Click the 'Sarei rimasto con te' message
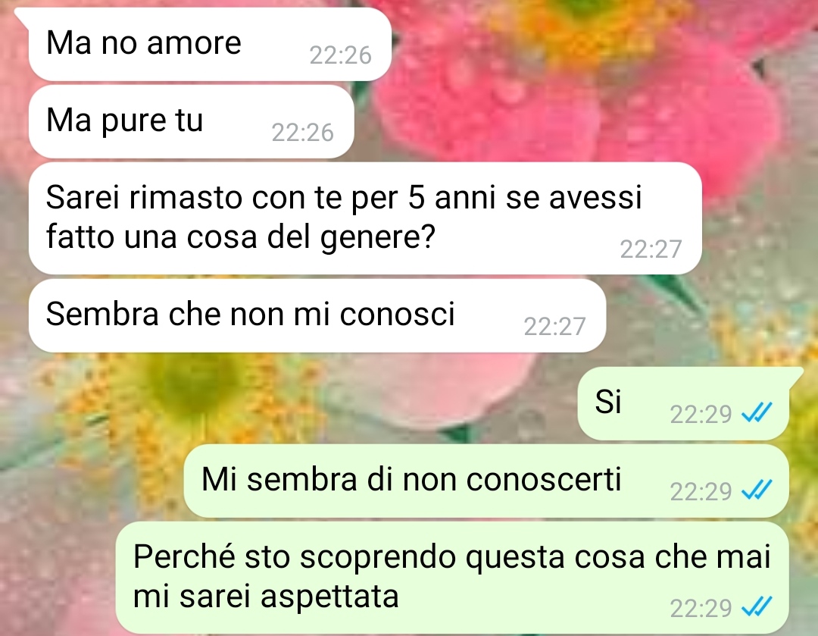This screenshot has width=818, height=636. 365,218
